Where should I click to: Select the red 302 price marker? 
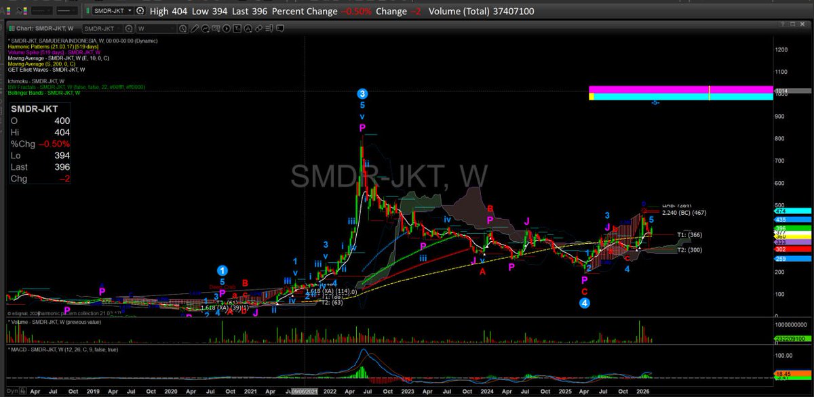792,249
